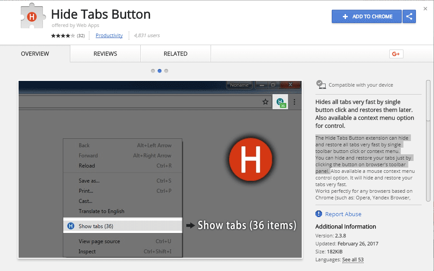Click the Updated: February 26, 2017 text
Screen dimensions: 434x271
tap(347, 244)
